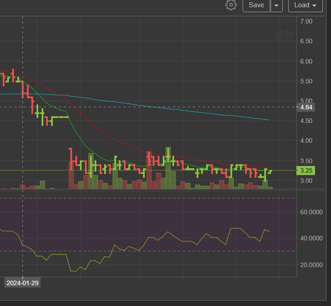This screenshot has height=306, width=331.
Task: Click the tallest green volume bar
Action: [x=168, y=168]
